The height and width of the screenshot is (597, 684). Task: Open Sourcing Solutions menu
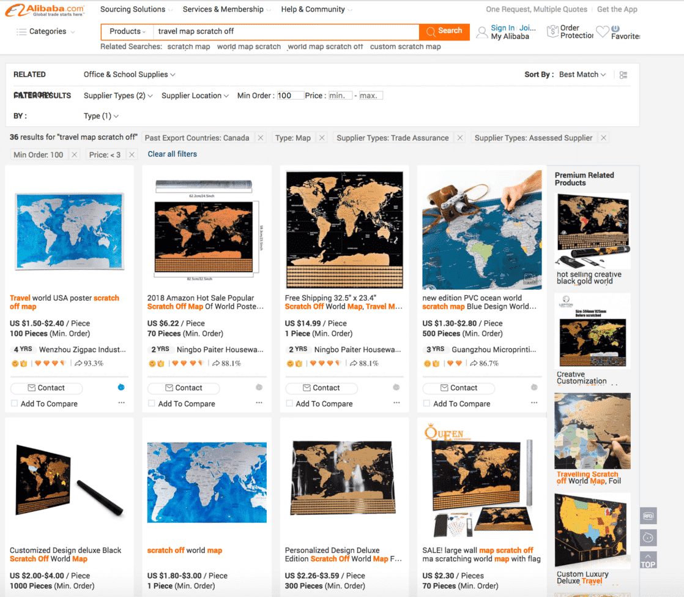136,9
